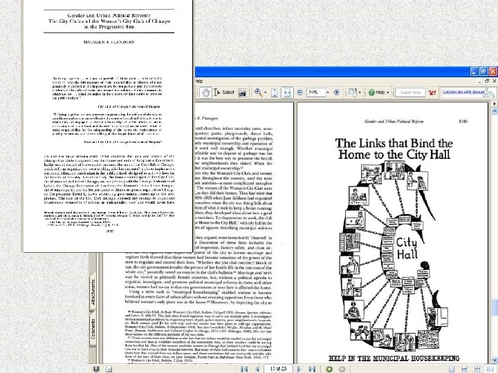The height and width of the screenshot is (373, 498).
Task: Open the Comments side tab
Action: coord(93,329)
